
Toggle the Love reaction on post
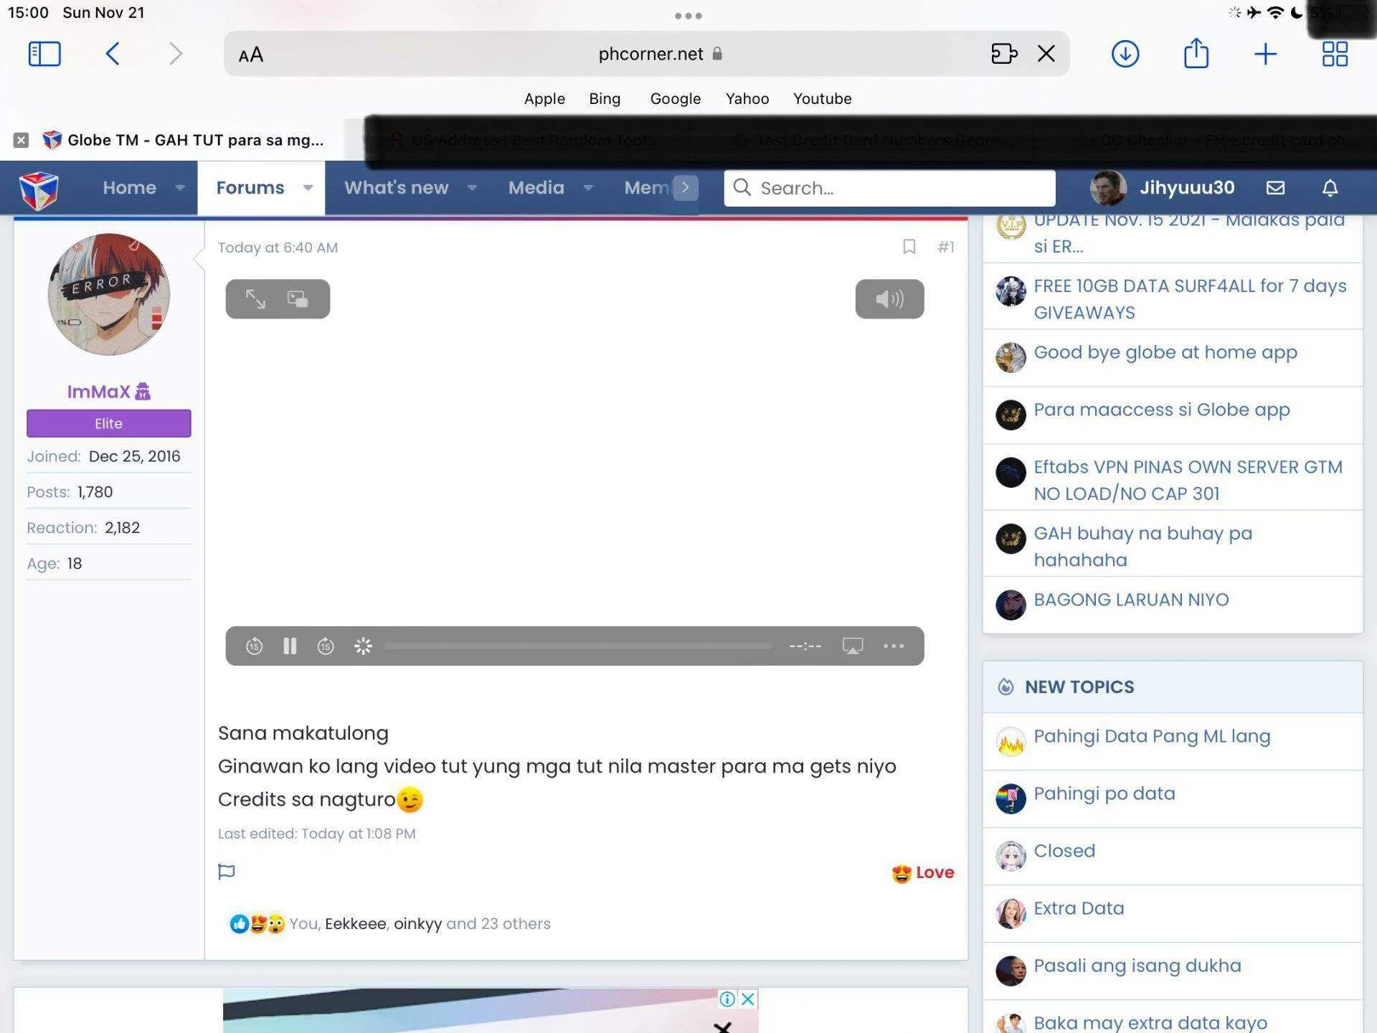(x=922, y=872)
